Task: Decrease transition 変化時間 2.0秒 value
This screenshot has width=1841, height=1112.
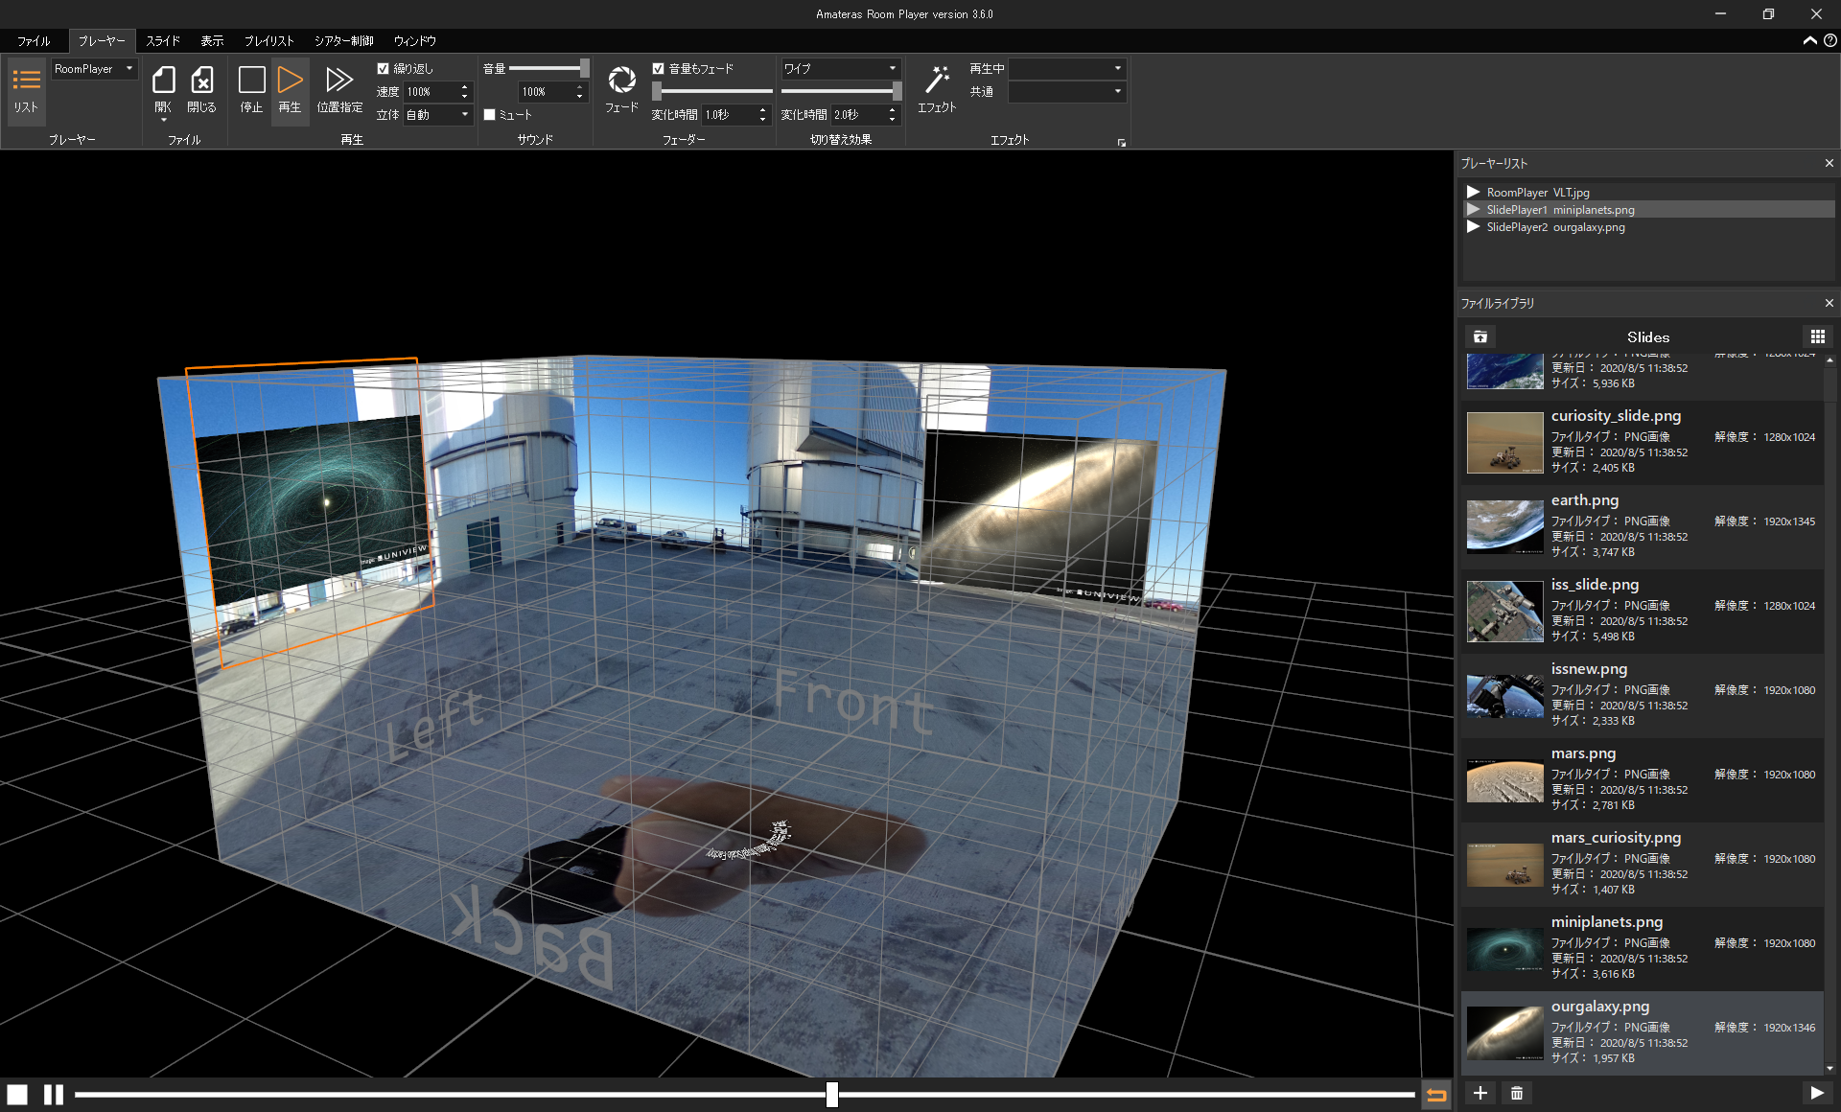Action: (x=892, y=119)
